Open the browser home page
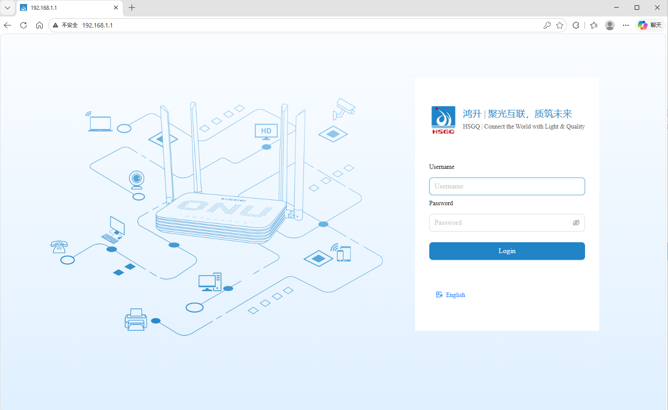This screenshot has height=410, width=668. (x=40, y=25)
